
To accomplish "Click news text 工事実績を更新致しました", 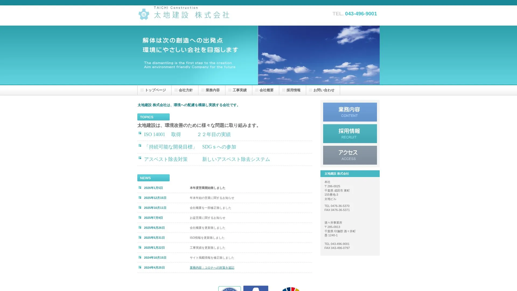I will pyautogui.click(x=208, y=248).
